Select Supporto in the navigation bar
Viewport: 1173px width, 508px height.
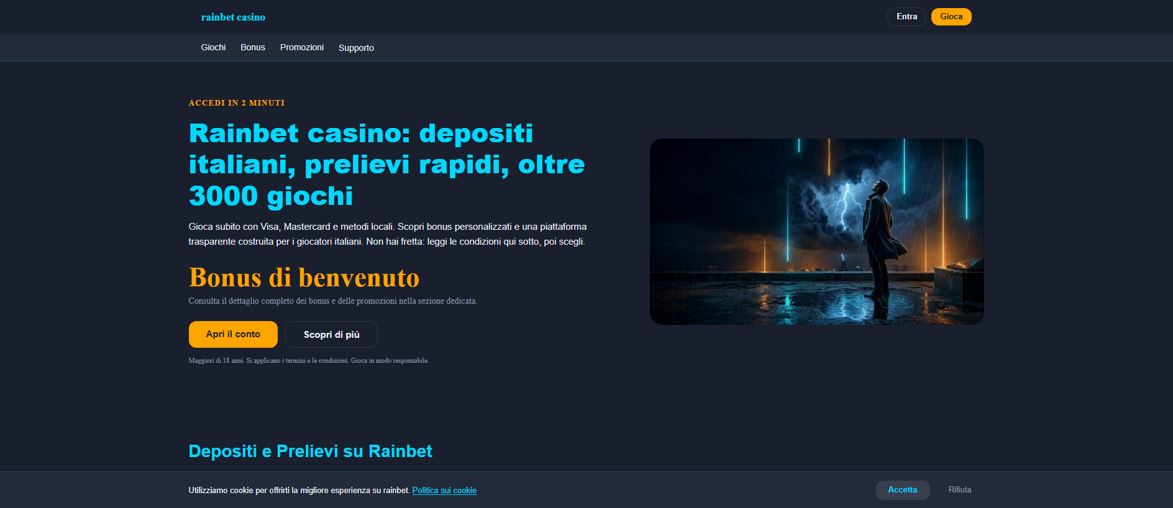click(x=356, y=48)
